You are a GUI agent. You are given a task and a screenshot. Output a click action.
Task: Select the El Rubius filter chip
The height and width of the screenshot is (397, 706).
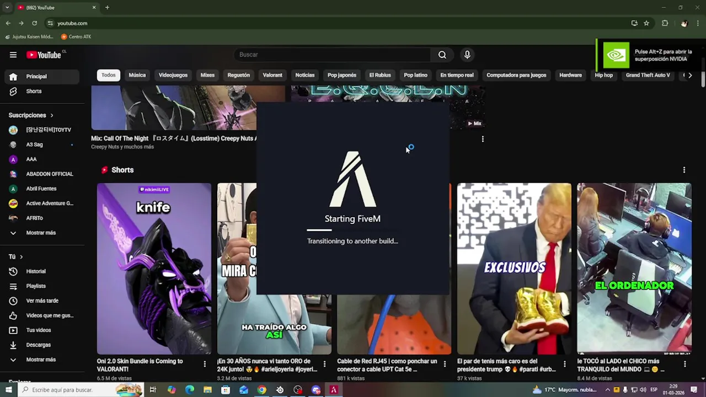pos(380,75)
